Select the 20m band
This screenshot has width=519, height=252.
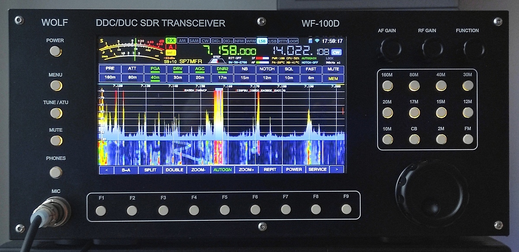tap(199, 78)
